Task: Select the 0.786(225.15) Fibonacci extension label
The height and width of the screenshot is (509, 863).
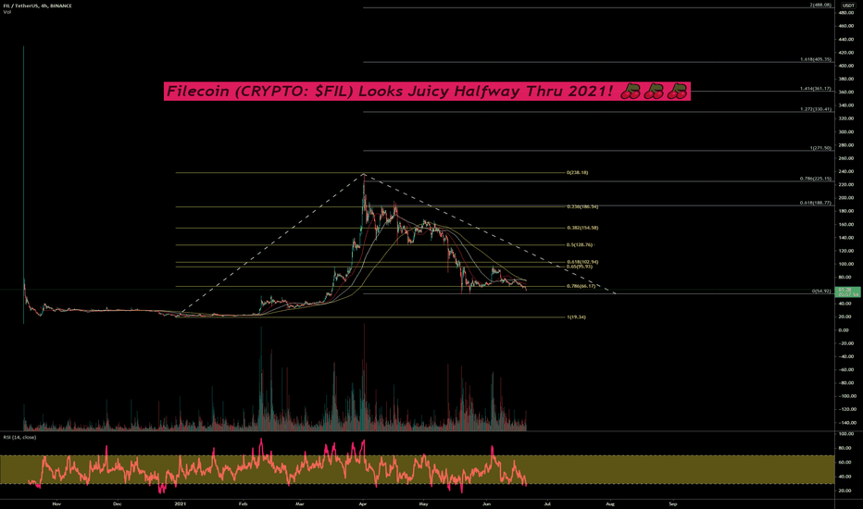Action: click(816, 179)
